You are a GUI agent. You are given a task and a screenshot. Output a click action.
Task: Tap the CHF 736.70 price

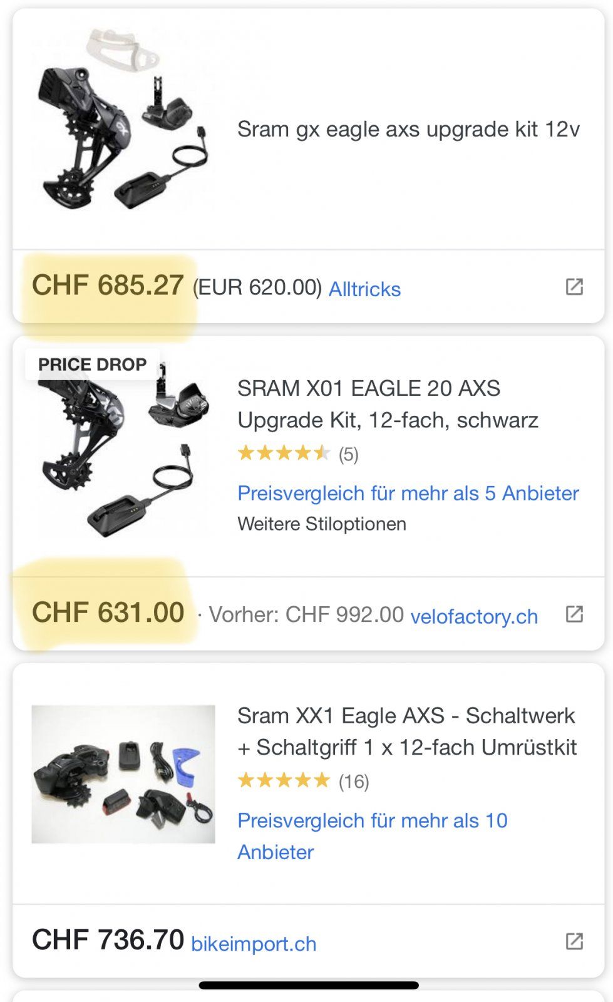tap(108, 939)
